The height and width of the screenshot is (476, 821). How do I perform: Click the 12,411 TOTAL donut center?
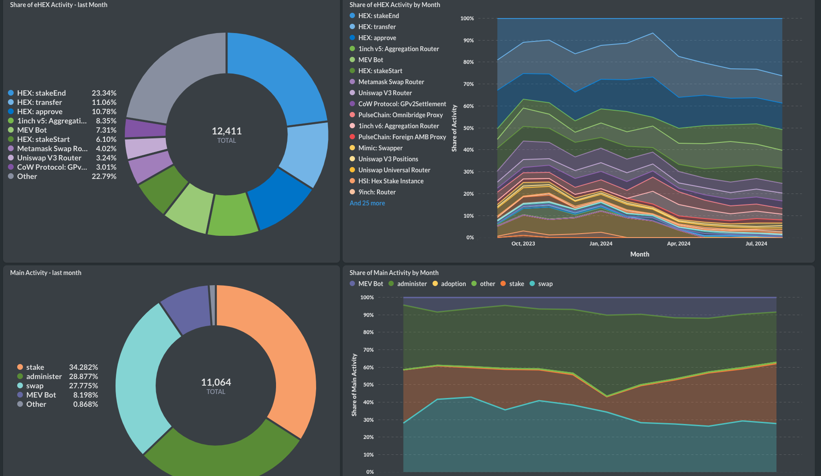point(227,135)
